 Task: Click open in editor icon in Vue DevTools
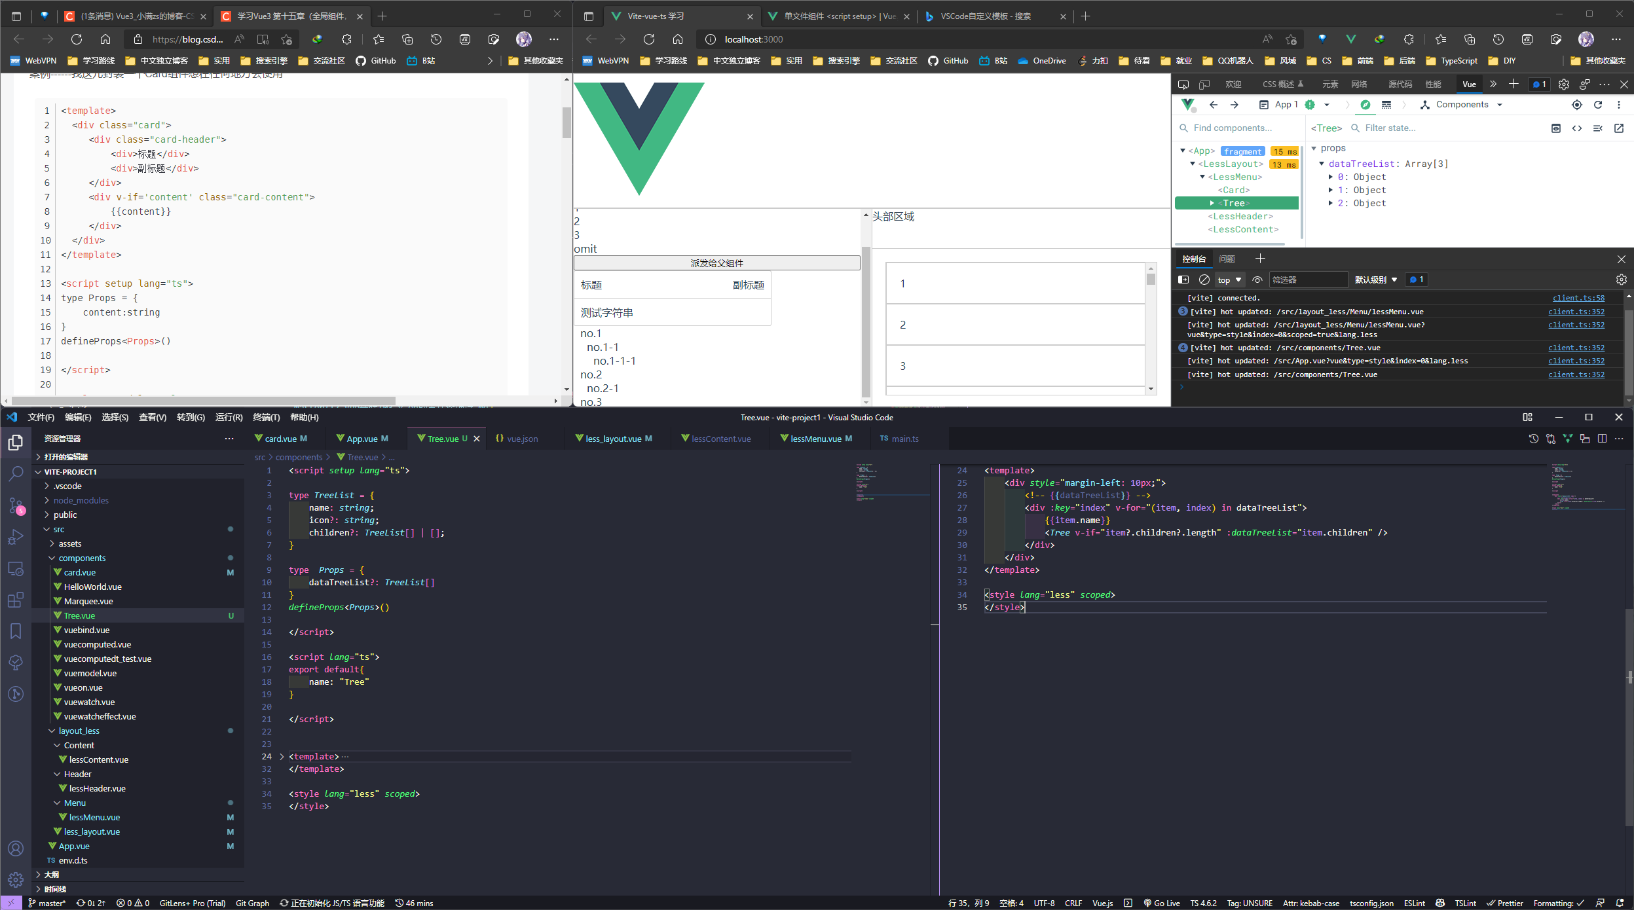pyautogui.click(x=1619, y=128)
